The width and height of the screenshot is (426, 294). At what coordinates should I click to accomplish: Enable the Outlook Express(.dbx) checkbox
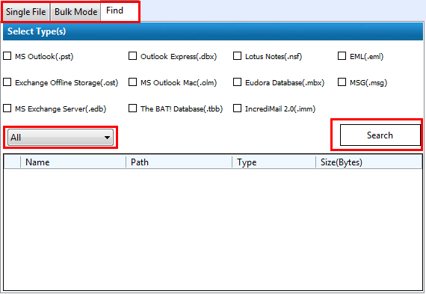coord(132,56)
